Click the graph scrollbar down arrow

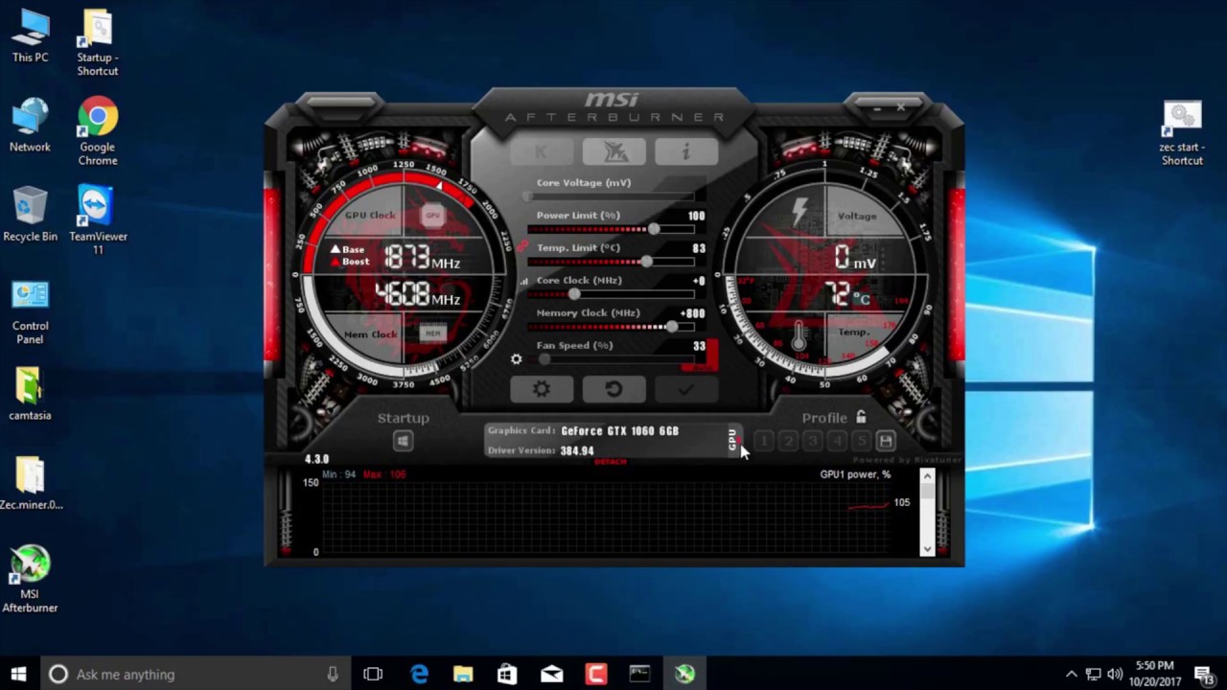927,548
